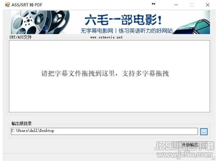Click the 六毛一部电影! banner headline
The height and width of the screenshot is (164, 219).
click(123, 20)
